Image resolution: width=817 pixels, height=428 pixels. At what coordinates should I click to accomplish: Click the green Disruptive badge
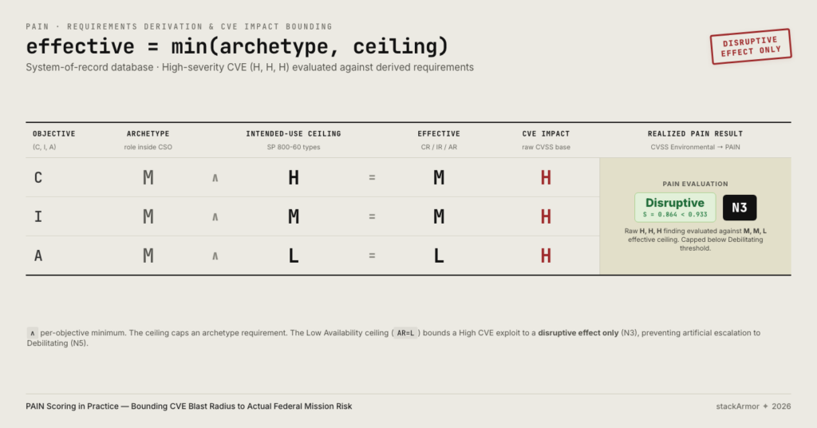pos(675,208)
